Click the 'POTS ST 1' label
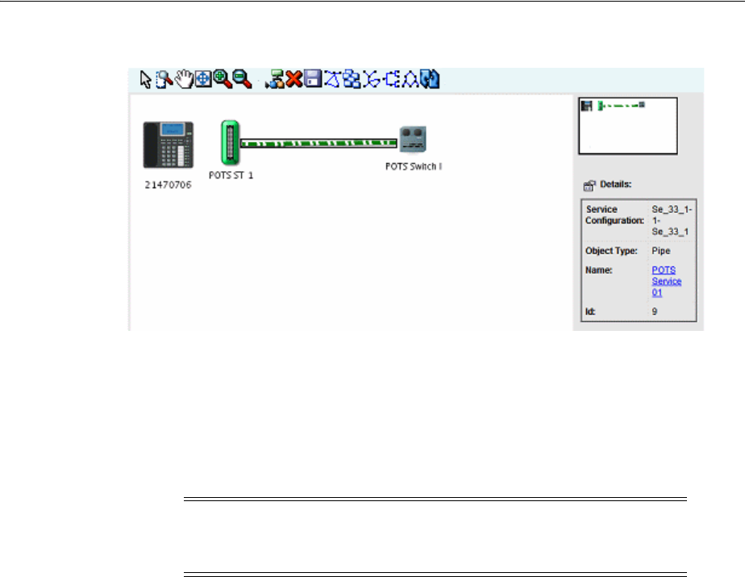 pos(231,176)
